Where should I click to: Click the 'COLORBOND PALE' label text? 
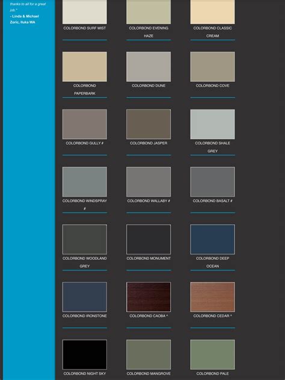(212, 373)
